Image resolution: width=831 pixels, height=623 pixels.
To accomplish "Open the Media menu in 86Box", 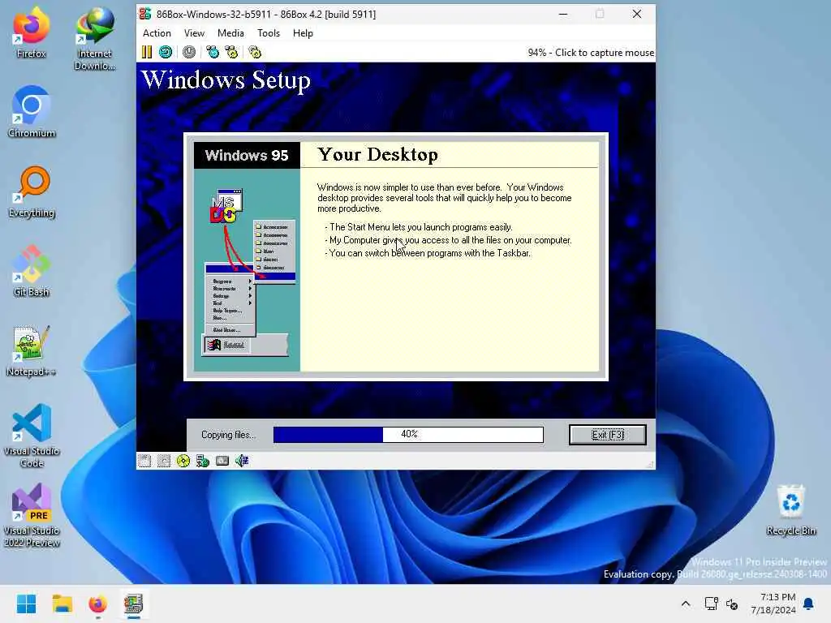I will (230, 32).
